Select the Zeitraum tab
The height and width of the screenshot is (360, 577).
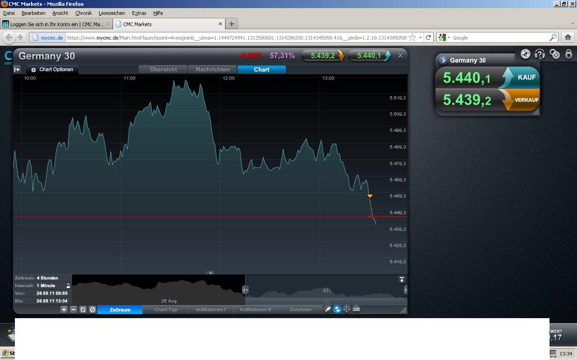(x=120, y=310)
